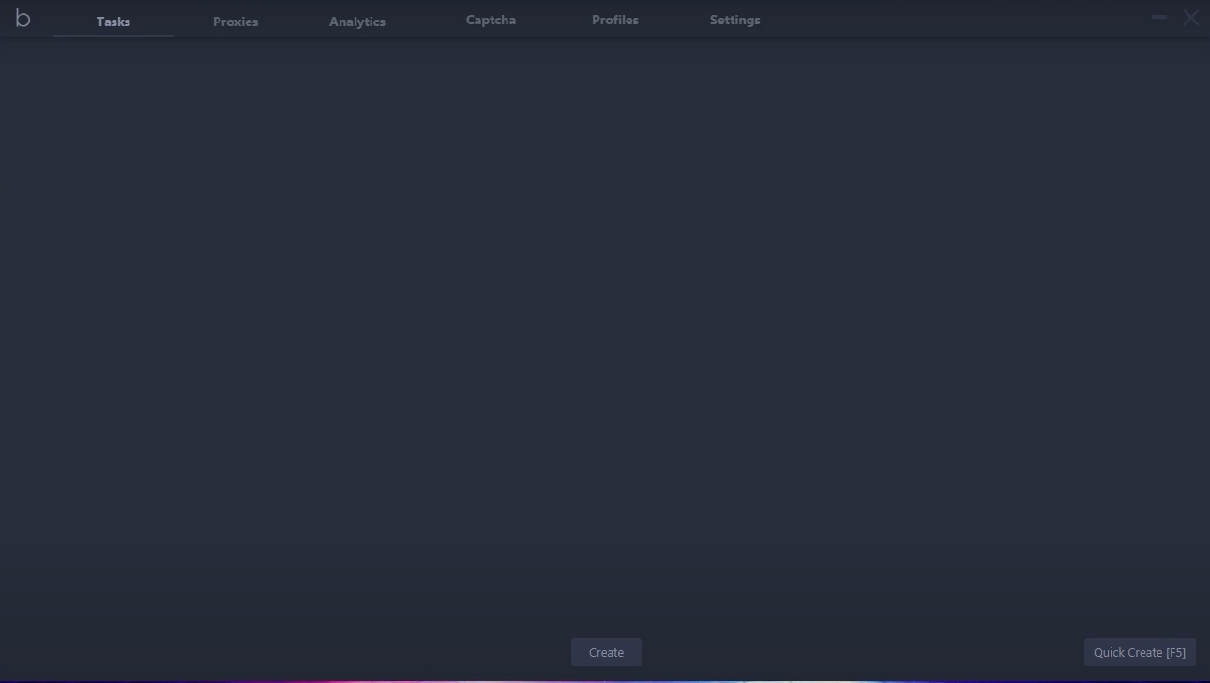Open the Settings tab
This screenshot has height=683, width=1210.
(734, 19)
